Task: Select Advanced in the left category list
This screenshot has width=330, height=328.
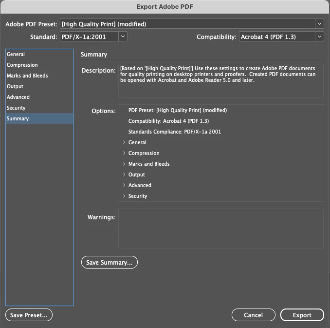Action: [39, 97]
